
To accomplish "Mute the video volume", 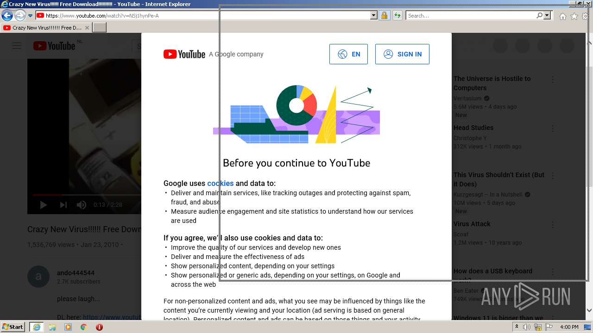I will pos(82,205).
